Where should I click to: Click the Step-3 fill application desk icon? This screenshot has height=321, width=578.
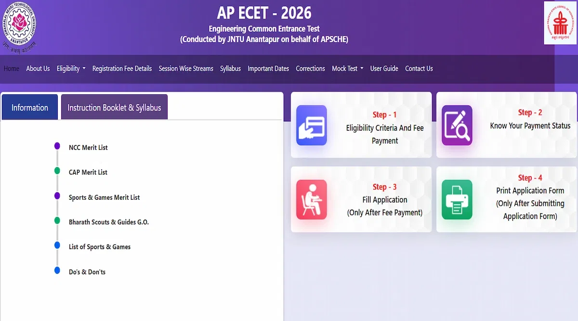(311, 199)
